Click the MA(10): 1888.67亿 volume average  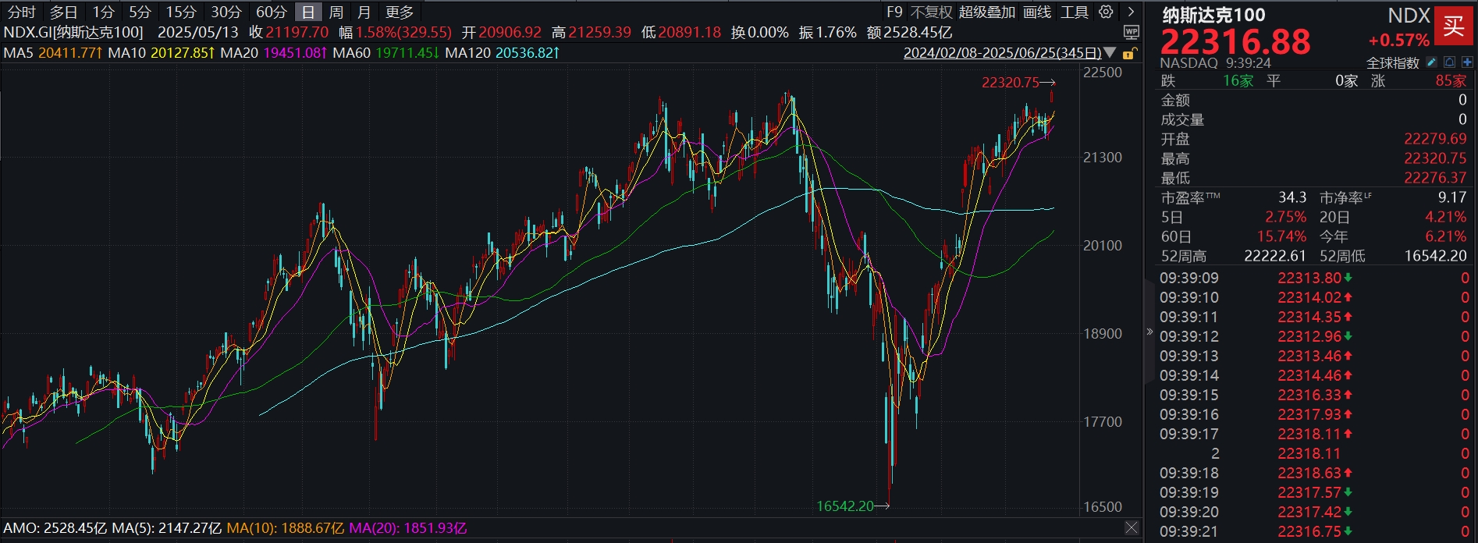286,528
